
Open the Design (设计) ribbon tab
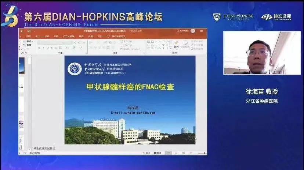coord(37,36)
